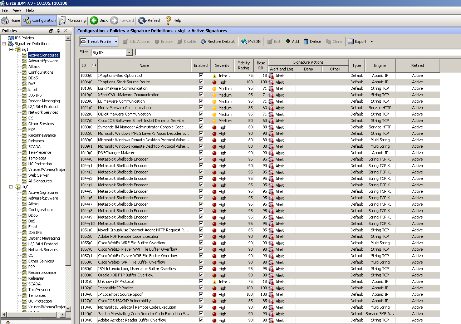Switch to the Monitoring view
This screenshot has width=461, height=324.
[x=73, y=20]
